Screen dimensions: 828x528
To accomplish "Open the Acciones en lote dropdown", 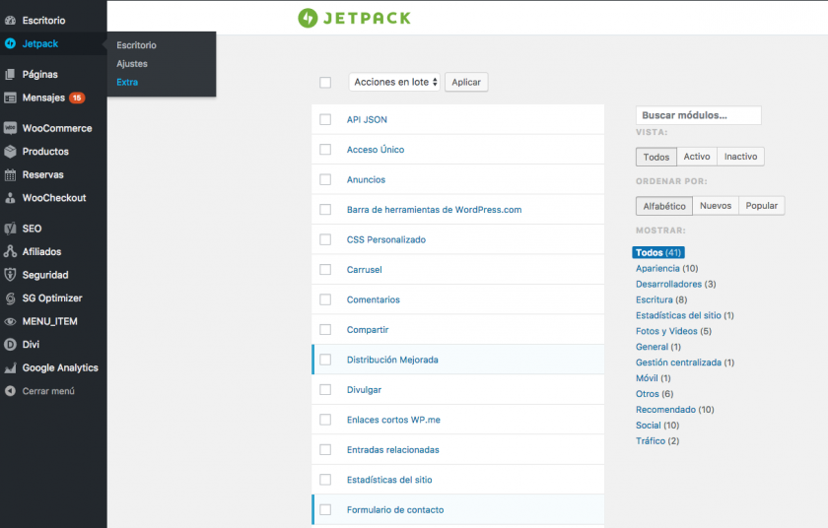I will click(394, 82).
